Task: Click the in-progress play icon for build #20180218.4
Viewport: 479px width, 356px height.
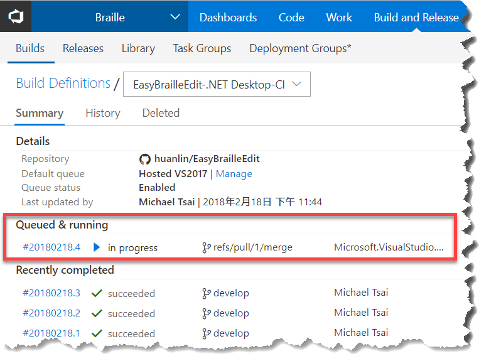Action: click(x=97, y=247)
